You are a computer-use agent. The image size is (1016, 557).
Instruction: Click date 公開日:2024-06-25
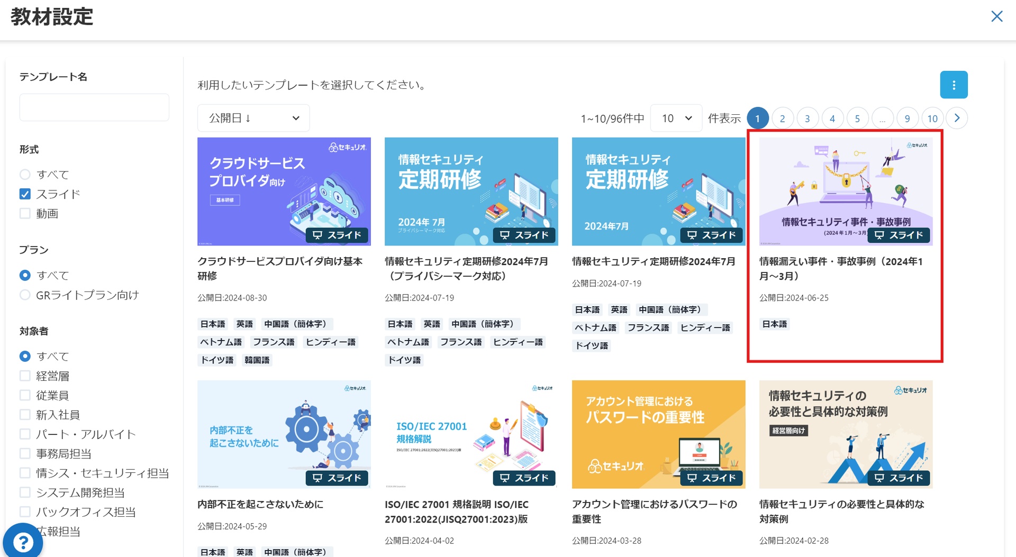pyautogui.click(x=794, y=298)
